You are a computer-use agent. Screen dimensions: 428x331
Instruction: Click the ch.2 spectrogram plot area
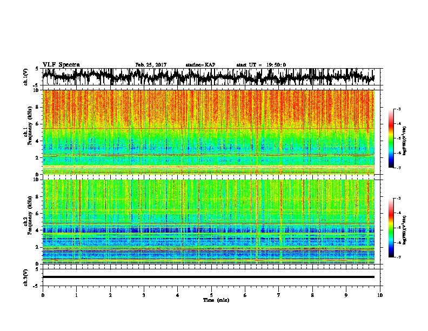tap(209, 222)
